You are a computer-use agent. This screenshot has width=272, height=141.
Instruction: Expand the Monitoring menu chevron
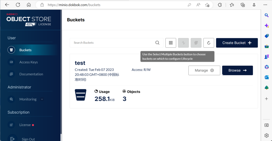42,99
